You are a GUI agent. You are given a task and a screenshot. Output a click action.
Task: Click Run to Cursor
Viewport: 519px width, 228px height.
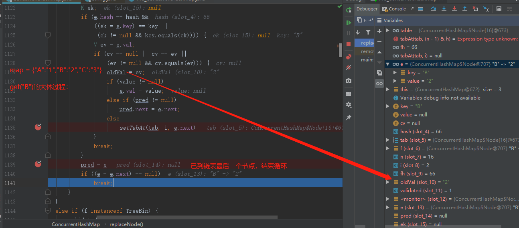click(486, 9)
